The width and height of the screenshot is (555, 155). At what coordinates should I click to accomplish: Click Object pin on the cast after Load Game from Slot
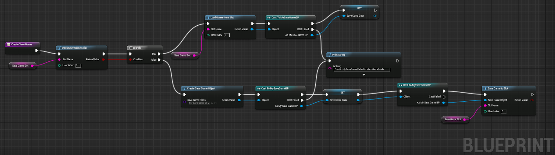point(269,29)
